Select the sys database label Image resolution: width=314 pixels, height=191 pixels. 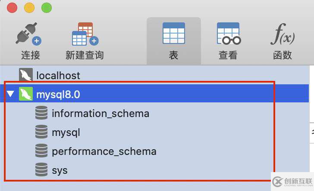click(x=60, y=170)
